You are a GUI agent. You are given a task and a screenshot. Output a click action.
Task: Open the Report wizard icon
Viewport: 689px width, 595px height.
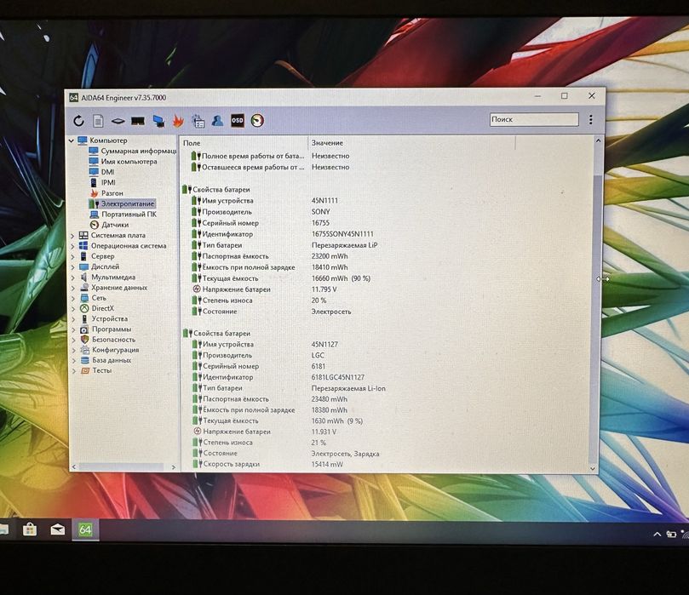point(98,121)
